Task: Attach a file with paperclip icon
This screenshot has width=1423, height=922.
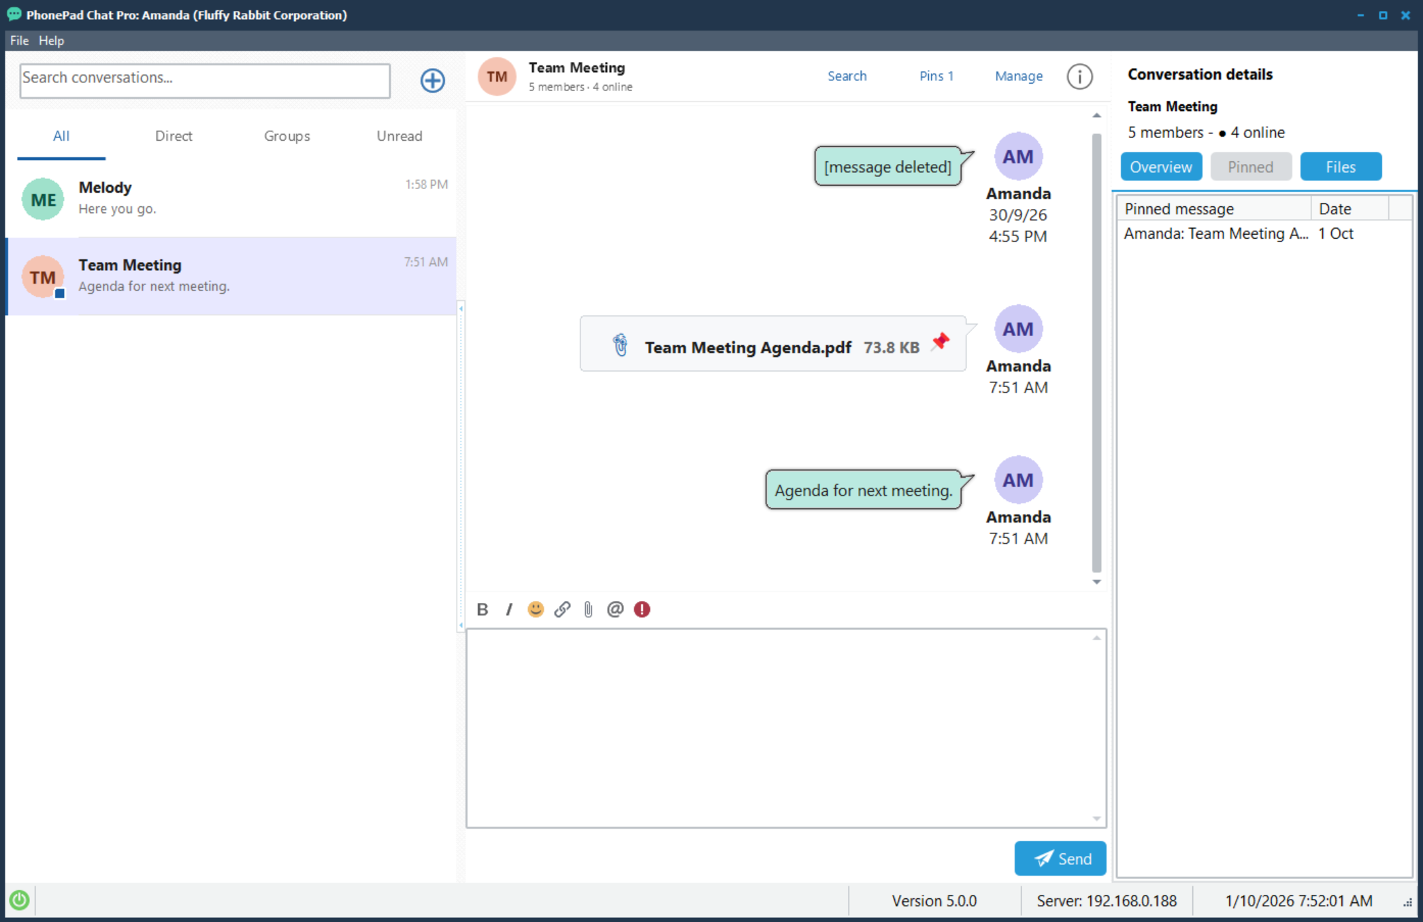Action: pos(589,609)
